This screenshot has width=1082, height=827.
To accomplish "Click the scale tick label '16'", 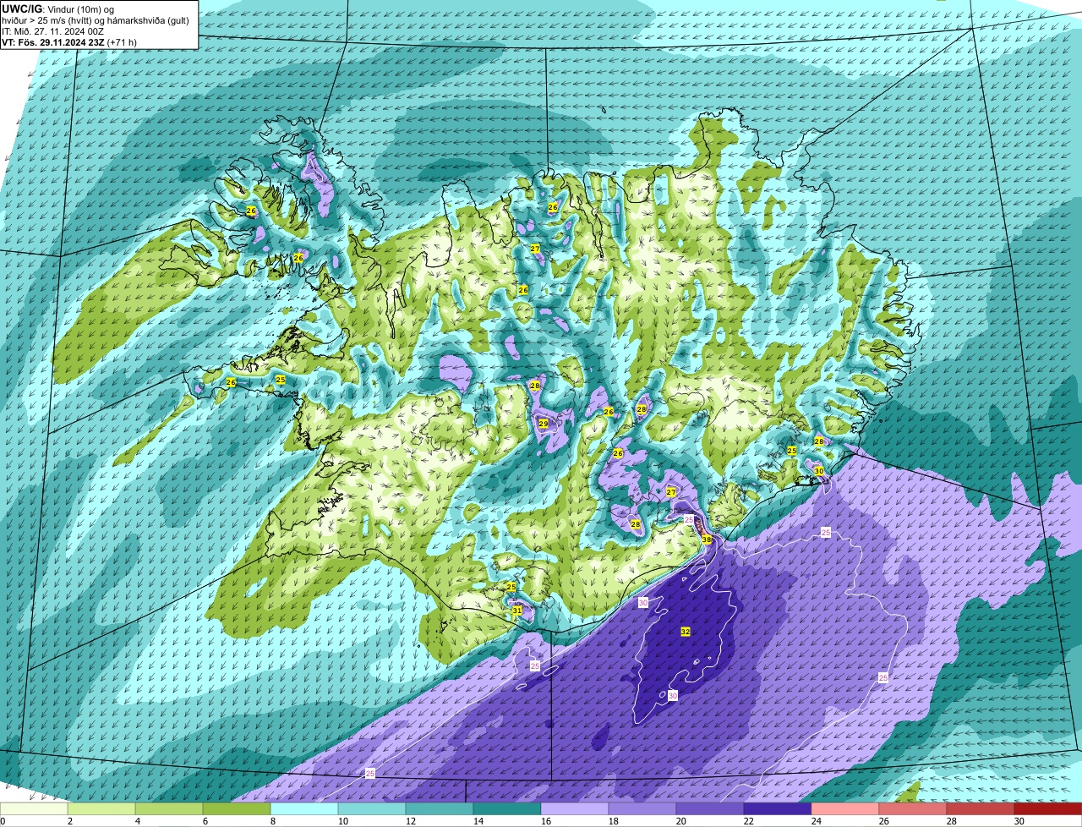I will point(546,821).
